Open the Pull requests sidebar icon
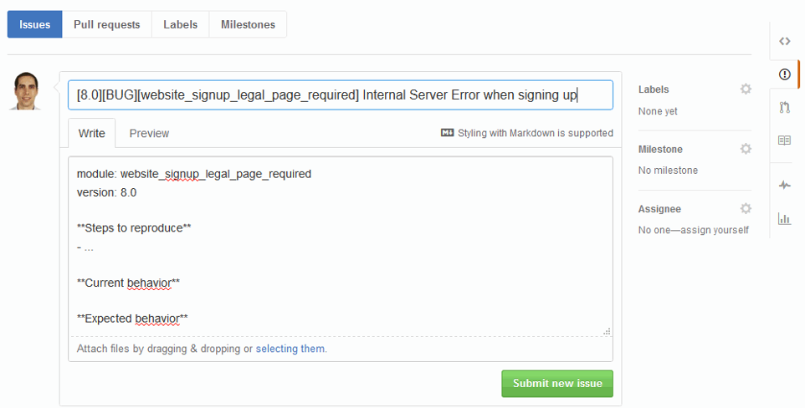805x408 pixels. (784, 107)
